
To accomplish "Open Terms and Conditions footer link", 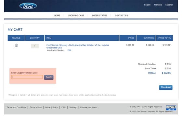I will [16, 107].
